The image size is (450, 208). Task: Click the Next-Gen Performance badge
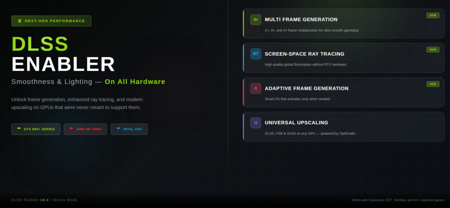(51, 21)
